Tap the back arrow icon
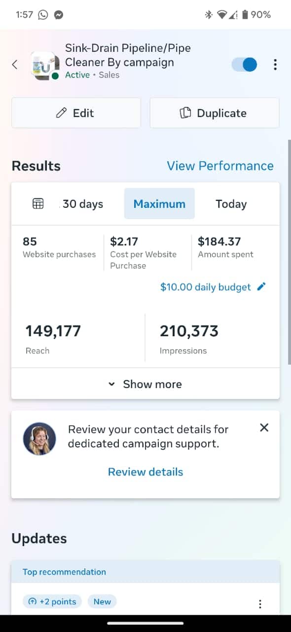The height and width of the screenshot is (632, 291). pyautogui.click(x=15, y=64)
